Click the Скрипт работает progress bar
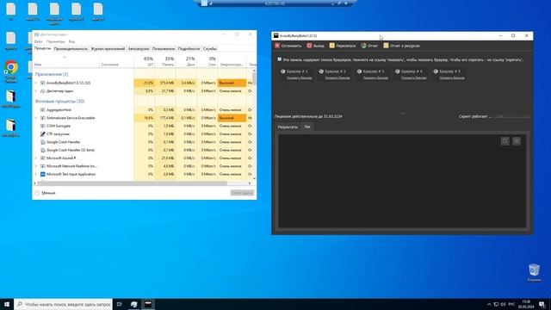 [512, 116]
